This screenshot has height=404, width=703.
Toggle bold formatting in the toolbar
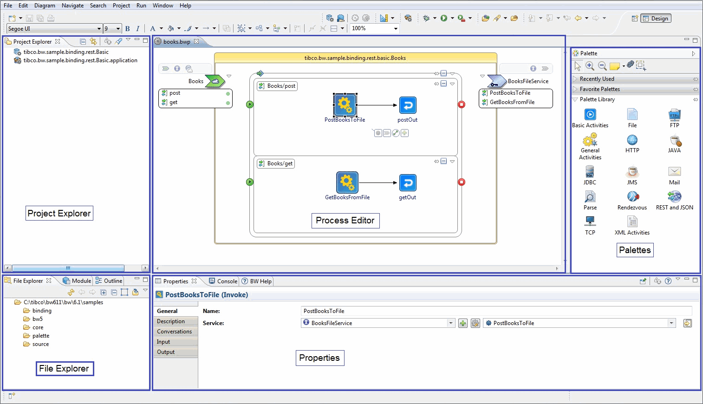pos(127,28)
